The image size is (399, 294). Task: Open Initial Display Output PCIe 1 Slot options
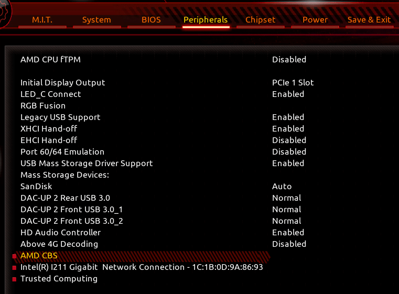pyautogui.click(x=293, y=83)
